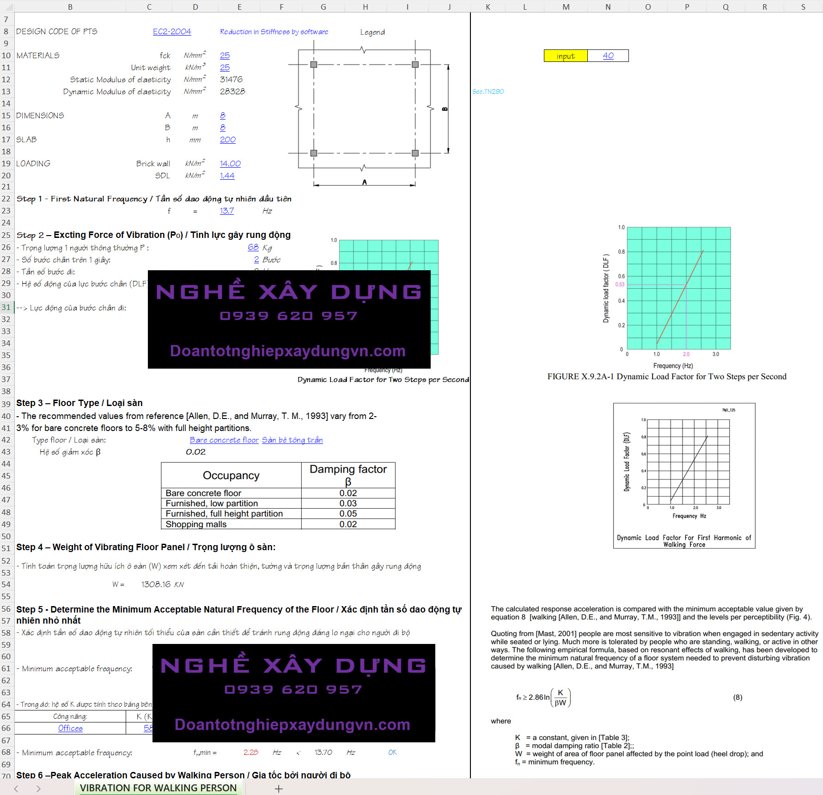This screenshot has height=795, width=823.
Task: Select column S header
Action: (803, 7)
